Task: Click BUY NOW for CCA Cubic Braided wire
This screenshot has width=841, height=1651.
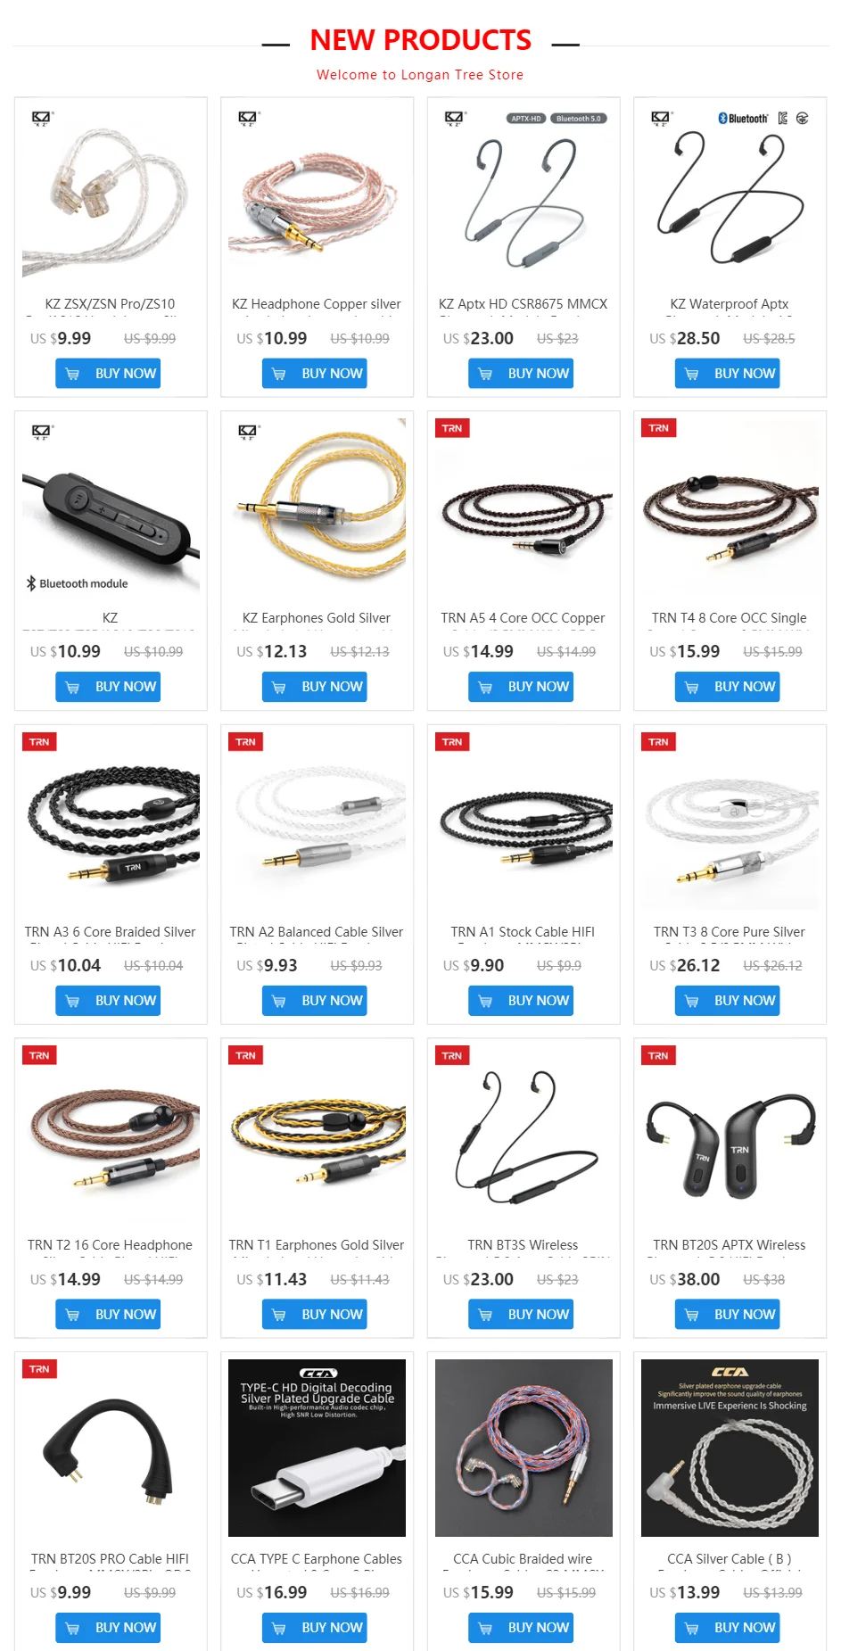Action: (x=521, y=1628)
